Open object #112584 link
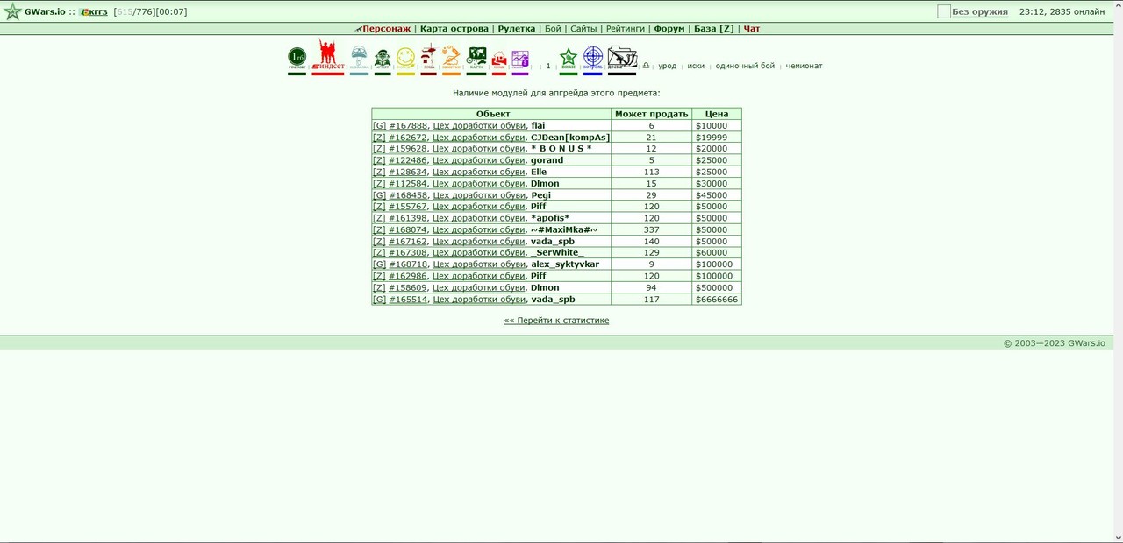 click(408, 184)
